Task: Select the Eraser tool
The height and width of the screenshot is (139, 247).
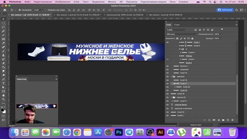Action: (3, 63)
